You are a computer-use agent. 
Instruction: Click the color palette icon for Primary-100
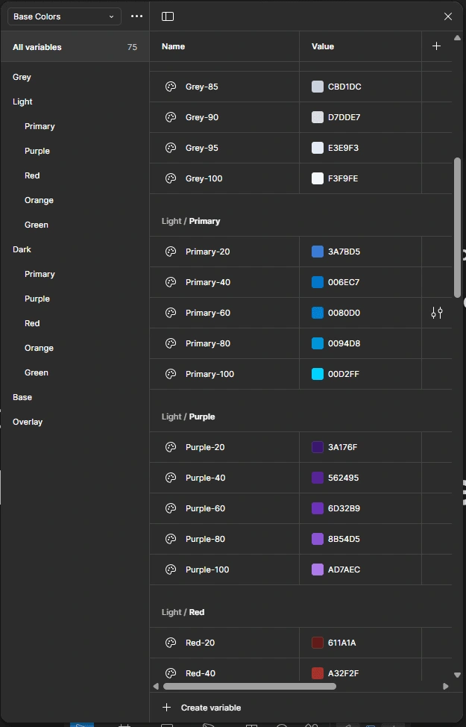(171, 374)
